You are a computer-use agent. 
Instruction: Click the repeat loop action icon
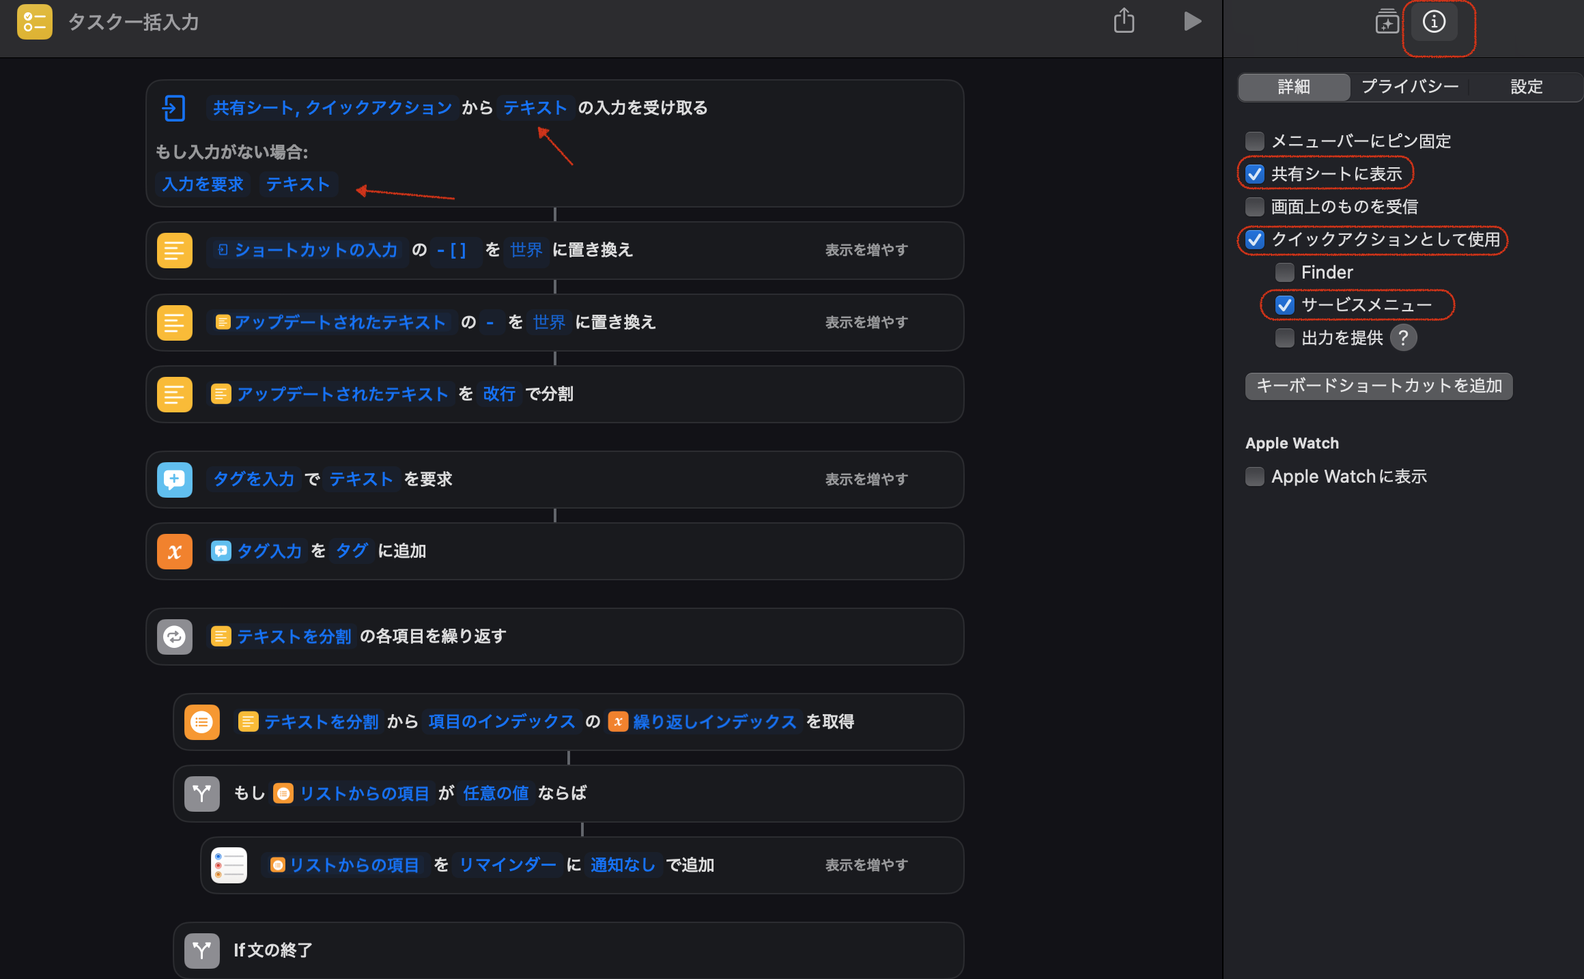click(175, 637)
